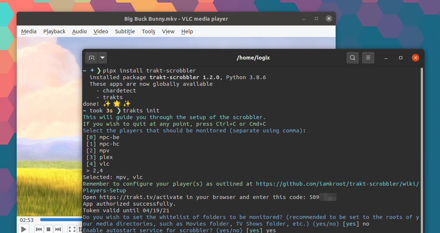Open the Playback menu in VLC

[54, 31]
